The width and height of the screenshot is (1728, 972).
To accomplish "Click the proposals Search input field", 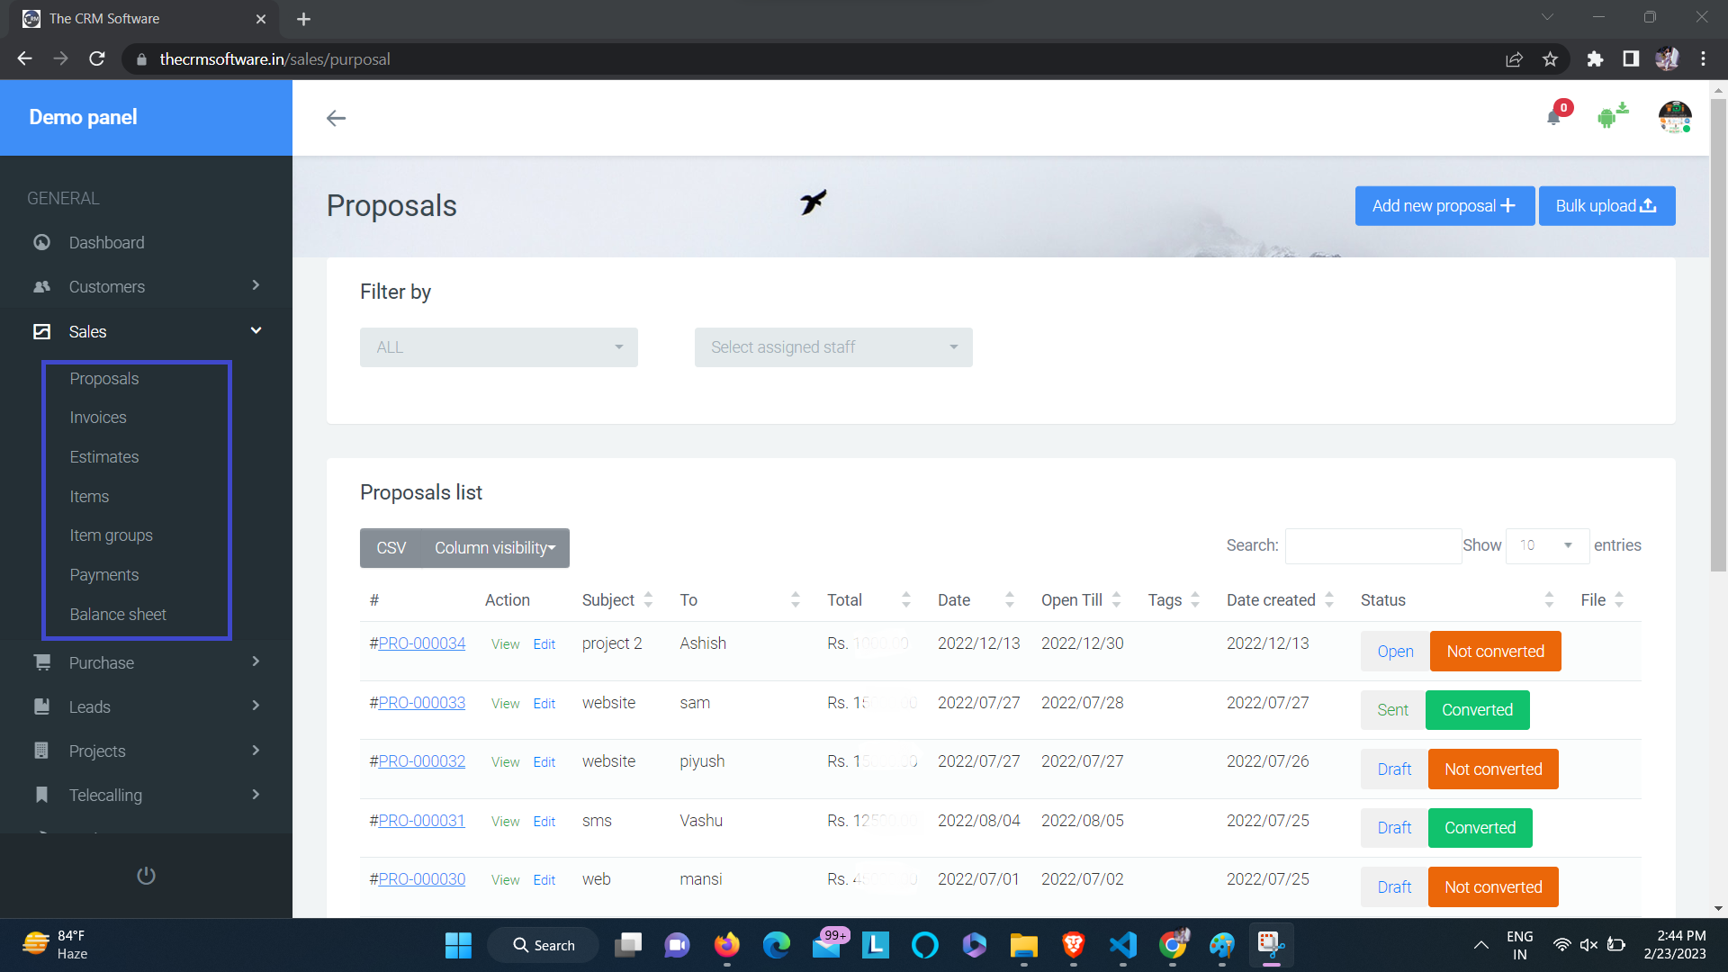I will point(1372,546).
